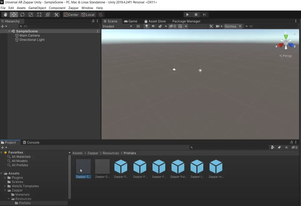The image size is (301, 206).
Task: Select the Scale tool
Action: [31, 15]
